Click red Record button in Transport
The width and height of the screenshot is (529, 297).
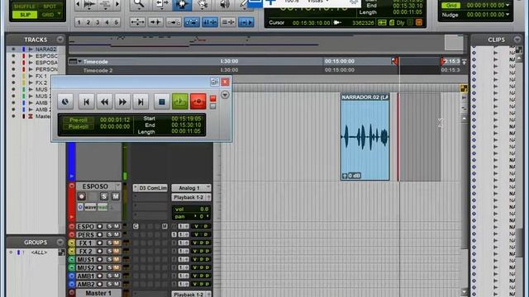click(198, 101)
